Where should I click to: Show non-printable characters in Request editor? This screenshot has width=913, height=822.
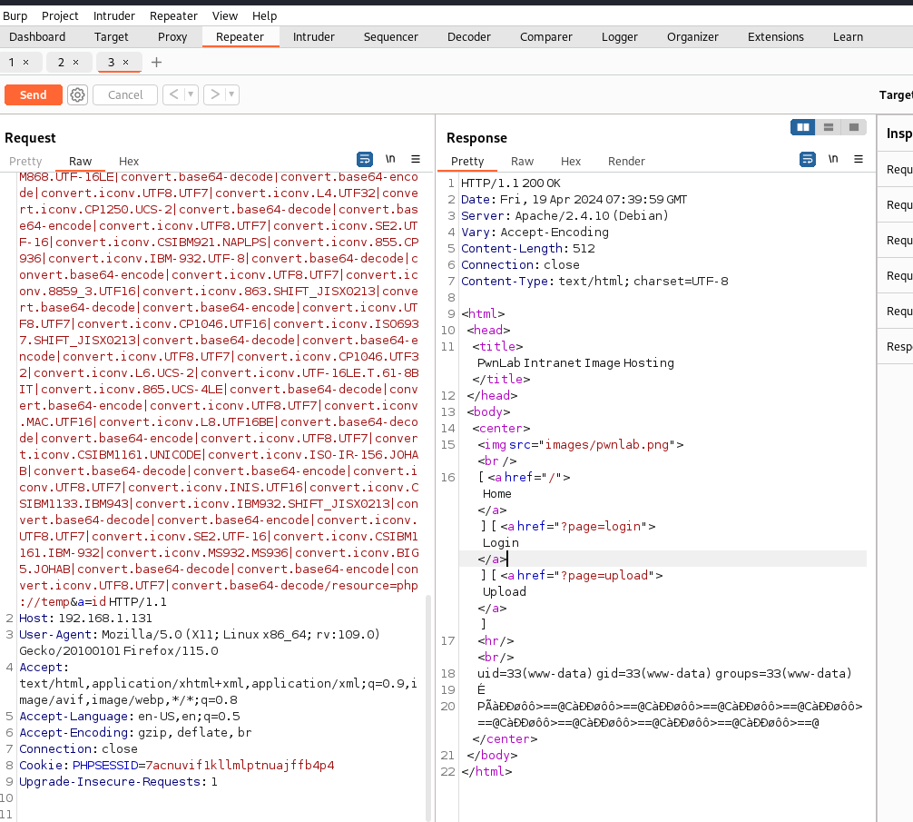(x=390, y=159)
